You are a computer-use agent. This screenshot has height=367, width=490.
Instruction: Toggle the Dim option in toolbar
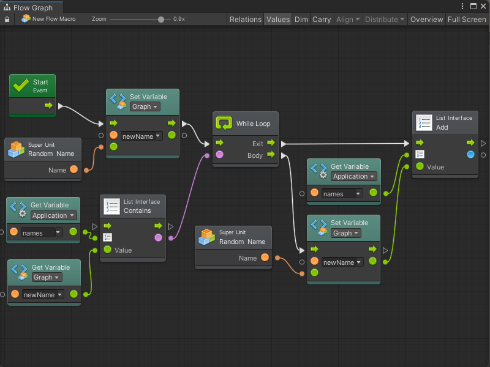pyautogui.click(x=301, y=19)
